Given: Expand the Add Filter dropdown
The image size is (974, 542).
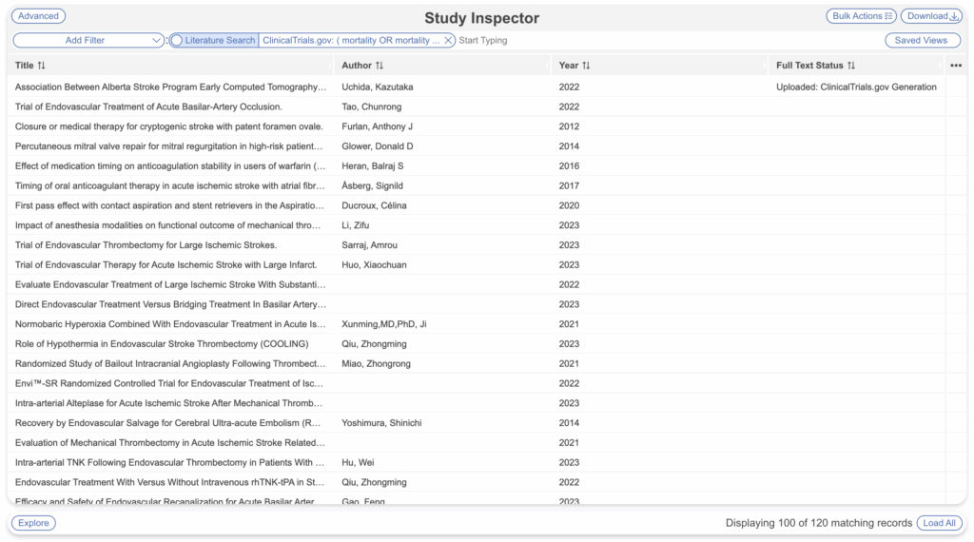Looking at the screenshot, I should pyautogui.click(x=89, y=41).
